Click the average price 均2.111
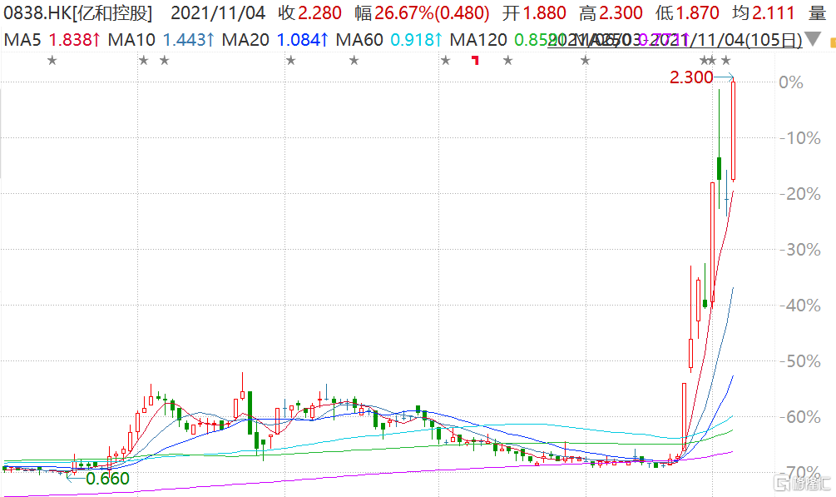836x497 pixels. pyautogui.click(x=764, y=12)
